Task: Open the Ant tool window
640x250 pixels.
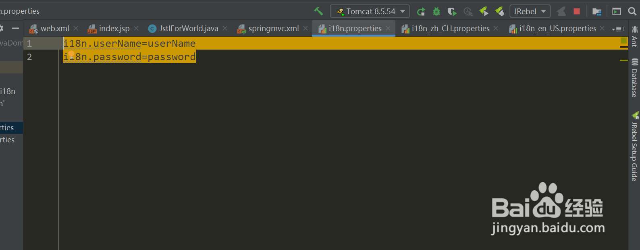Action: click(x=634, y=36)
